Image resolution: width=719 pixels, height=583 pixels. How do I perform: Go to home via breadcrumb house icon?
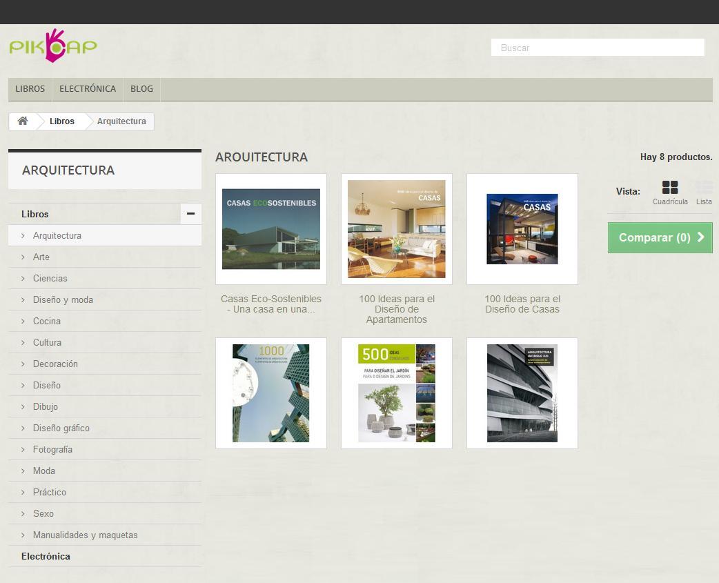coord(23,121)
